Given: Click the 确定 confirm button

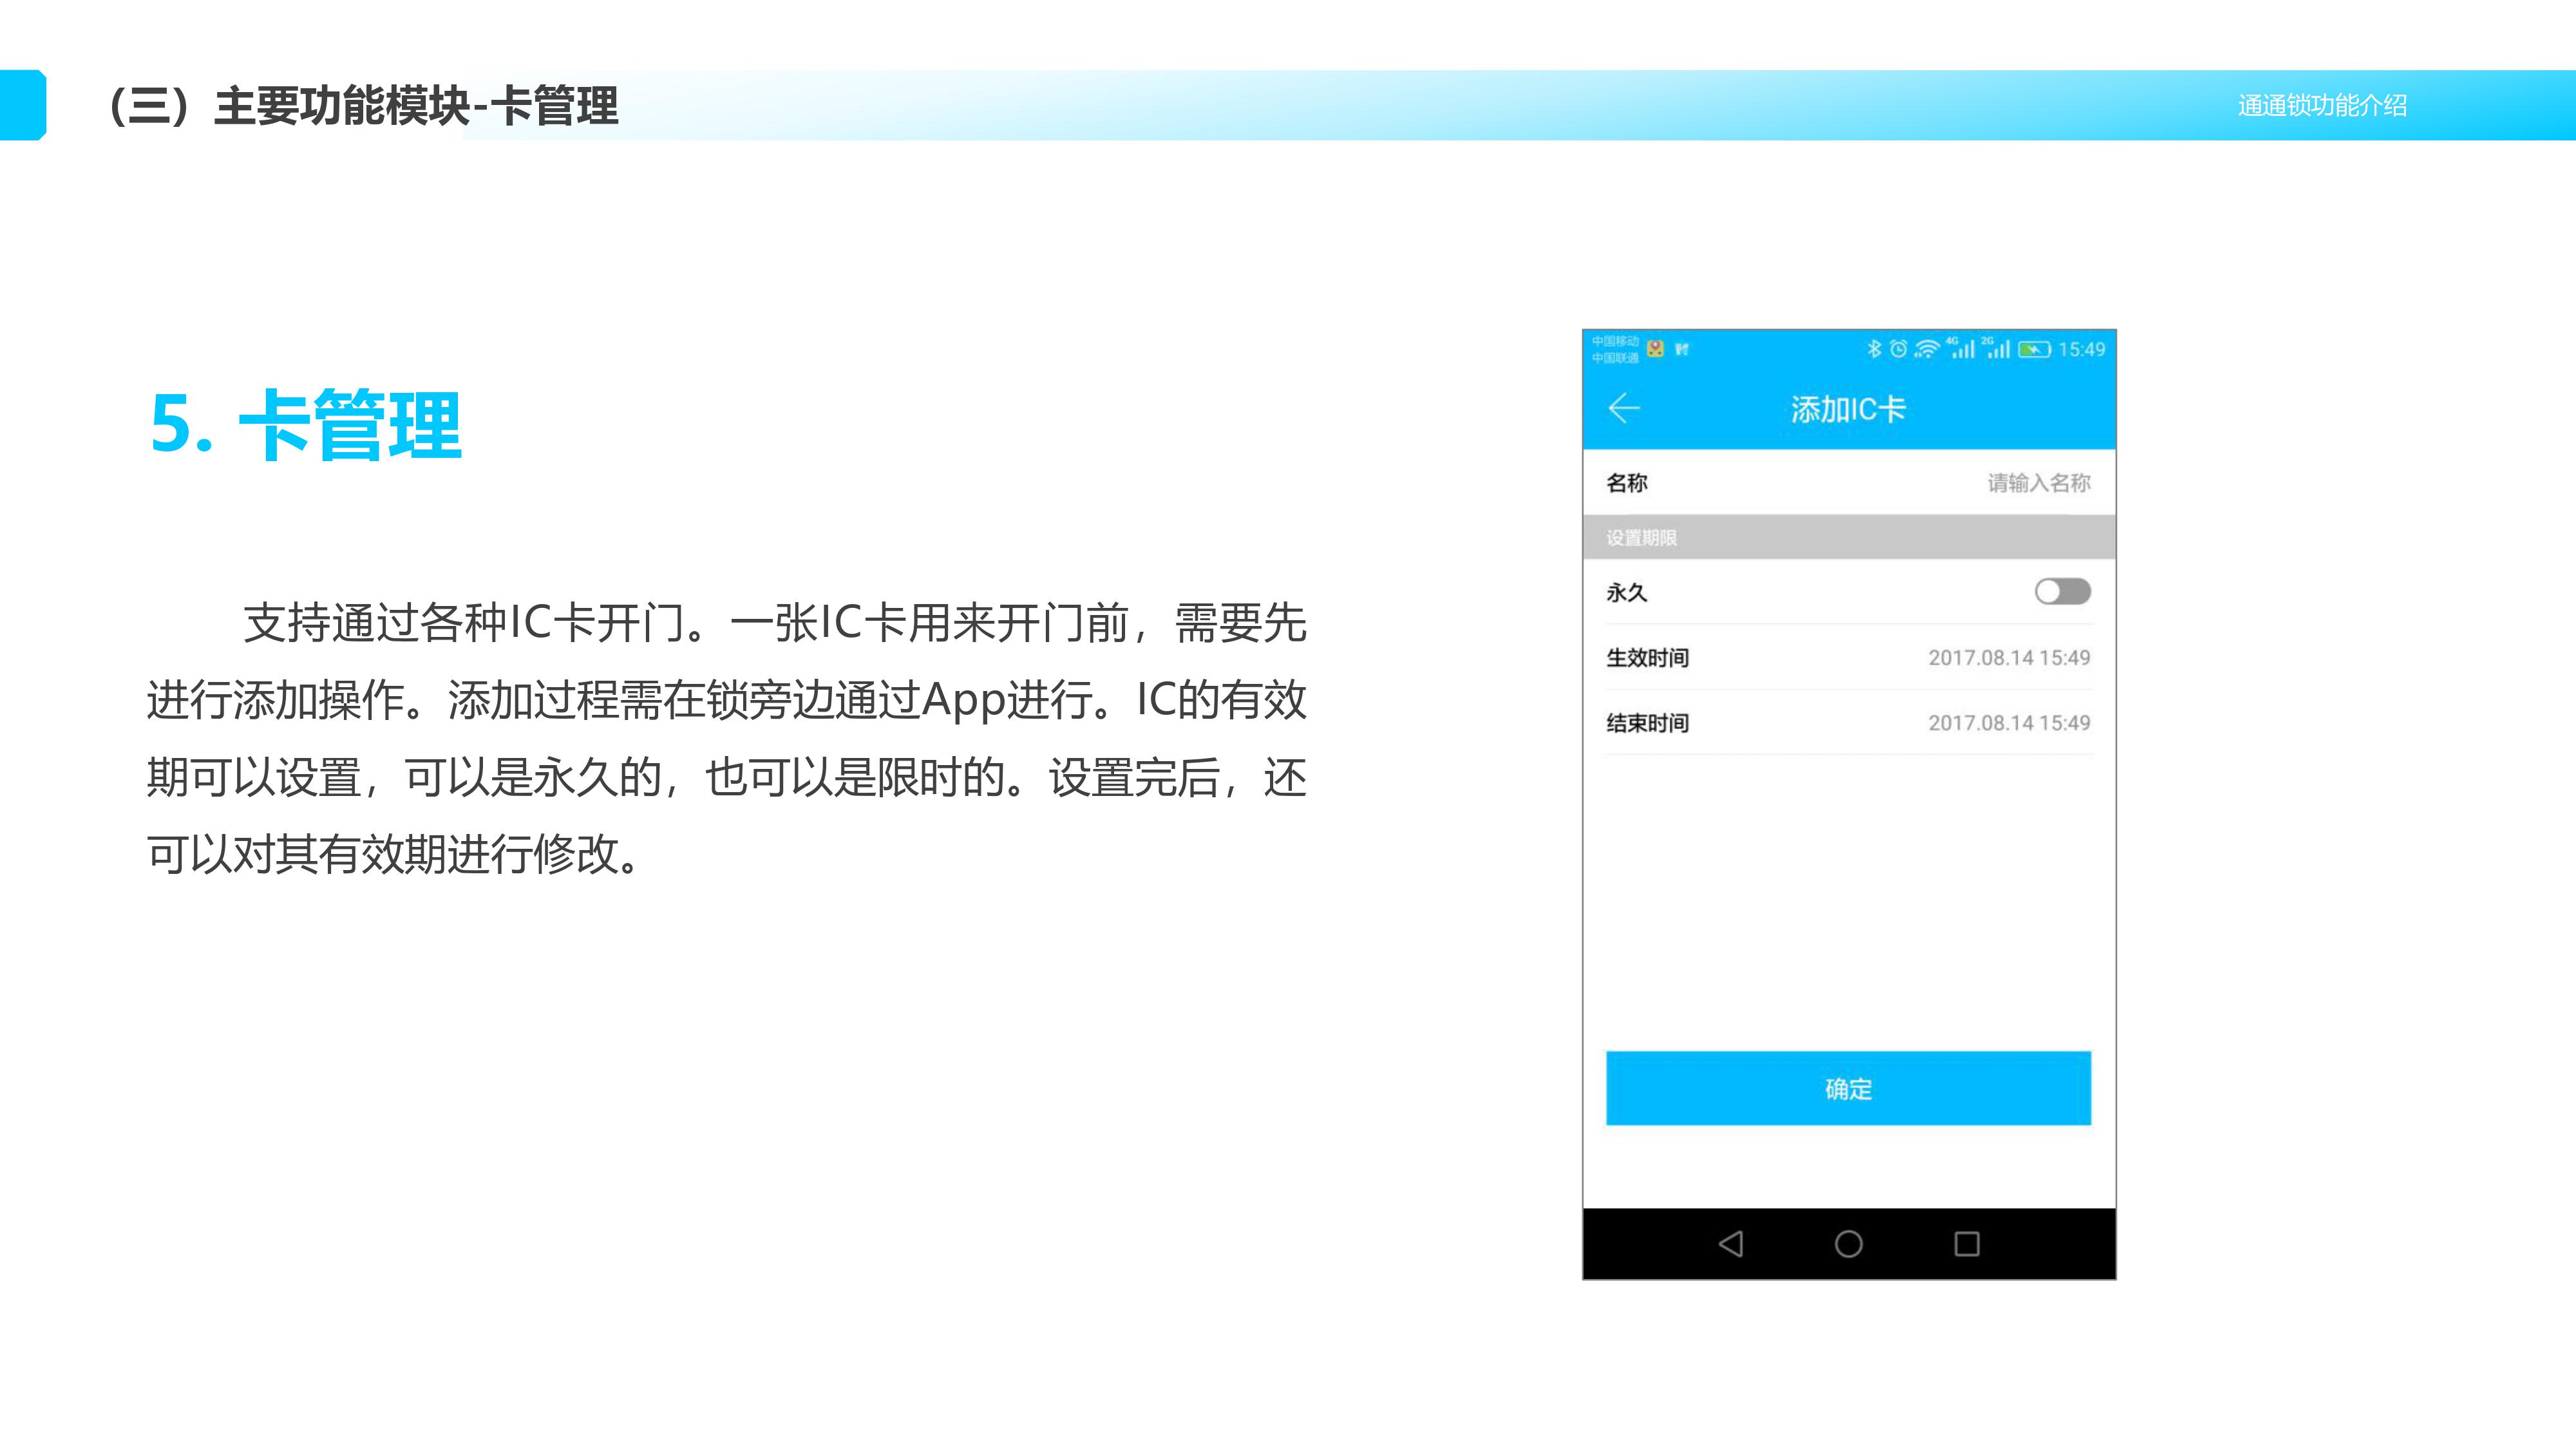Looking at the screenshot, I should coord(1848,1088).
